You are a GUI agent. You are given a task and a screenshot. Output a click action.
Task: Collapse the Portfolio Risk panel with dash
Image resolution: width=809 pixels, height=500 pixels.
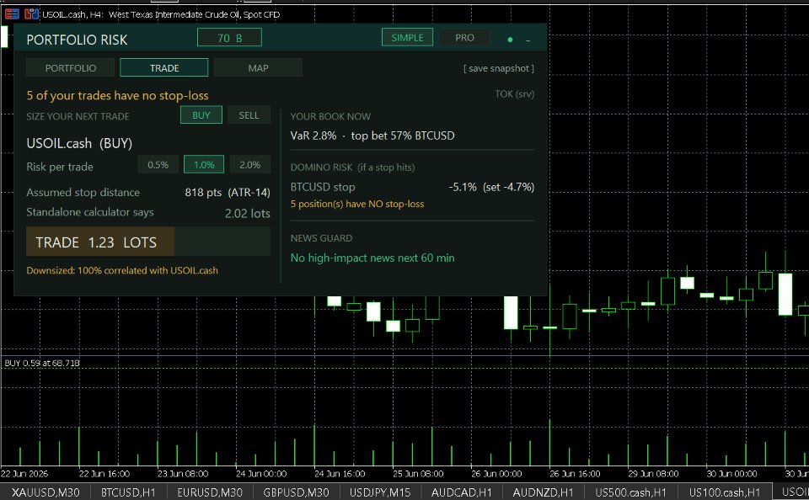528,40
